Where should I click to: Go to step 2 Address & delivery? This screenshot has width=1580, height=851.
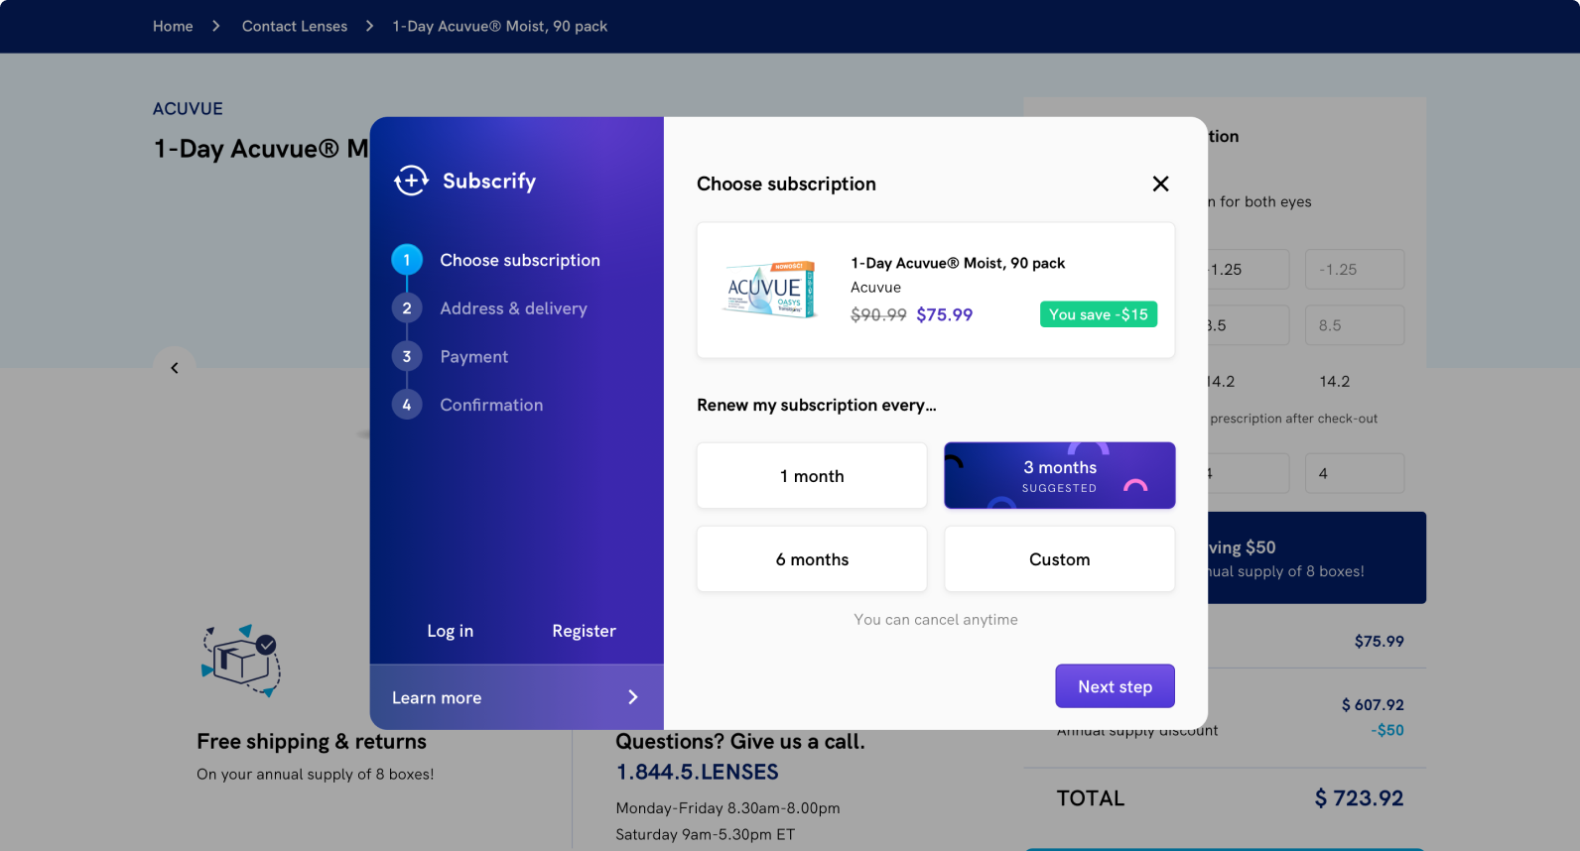490,308
